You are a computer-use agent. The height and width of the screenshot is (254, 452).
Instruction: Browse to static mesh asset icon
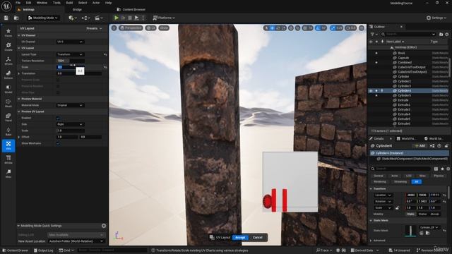pos(427,233)
